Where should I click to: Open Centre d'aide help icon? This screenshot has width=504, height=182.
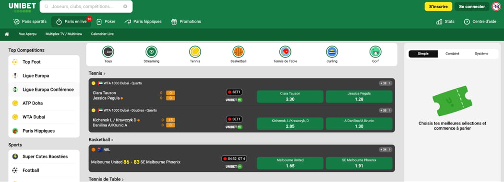tap(467, 22)
